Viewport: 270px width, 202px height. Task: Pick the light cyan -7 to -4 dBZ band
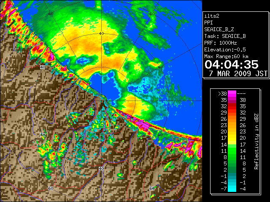point(232,189)
